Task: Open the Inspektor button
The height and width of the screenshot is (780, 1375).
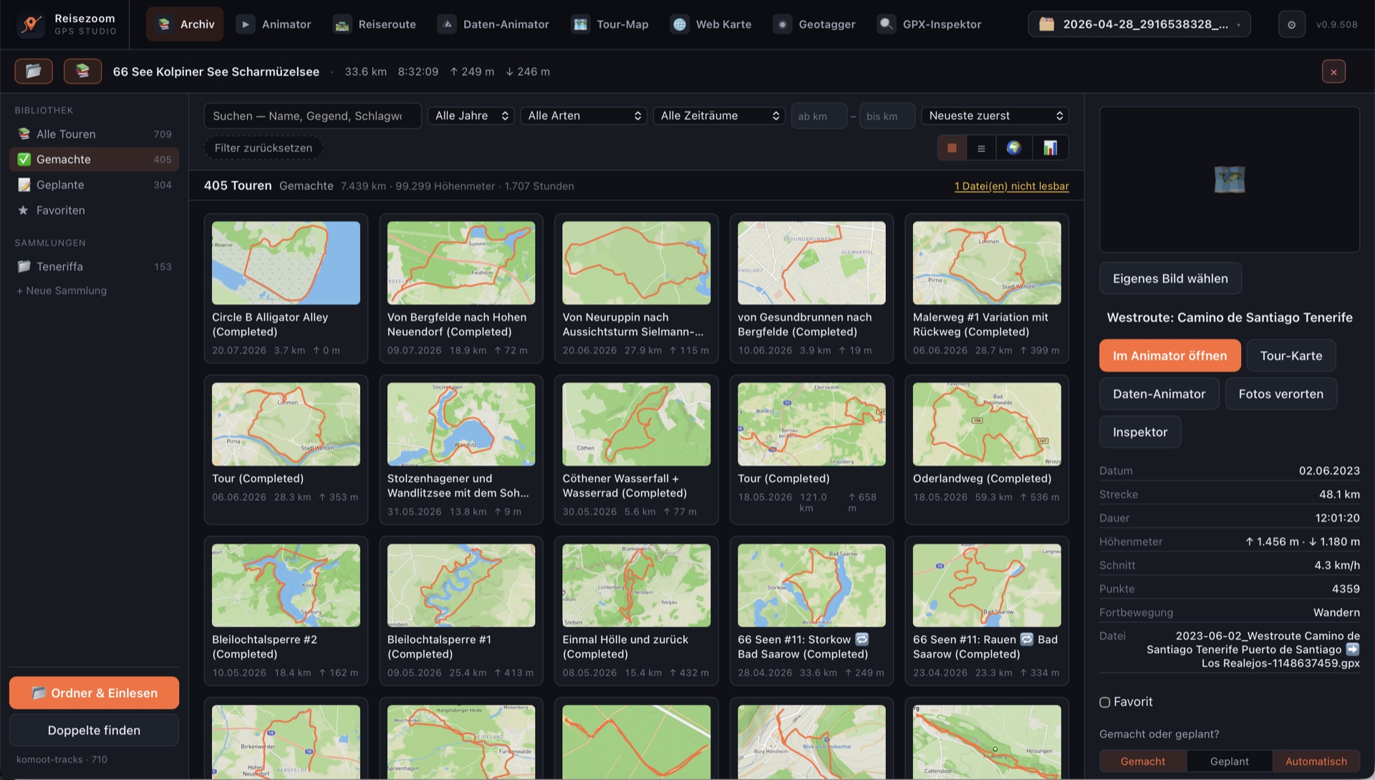Action: [1140, 432]
